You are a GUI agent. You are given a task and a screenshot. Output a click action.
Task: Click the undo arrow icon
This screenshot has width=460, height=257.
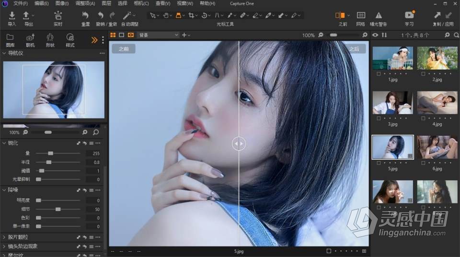click(x=101, y=15)
